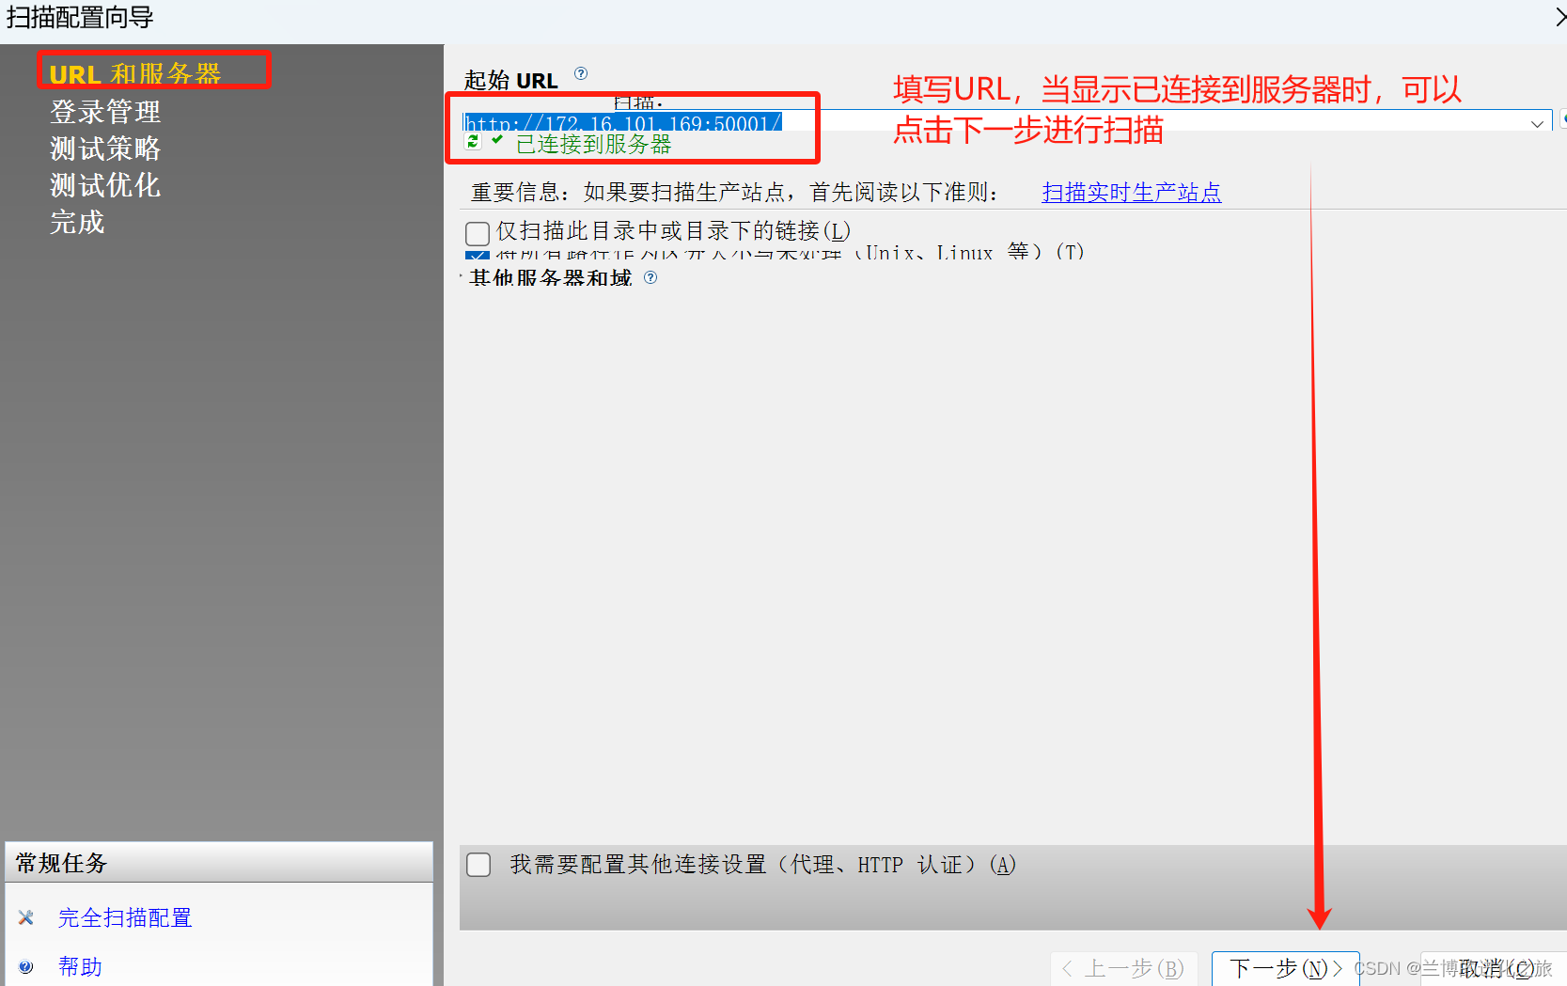The height and width of the screenshot is (986, 1567).
Task: Switch to the 登录管理 wizard step
Action: click(x=104, y=112)
